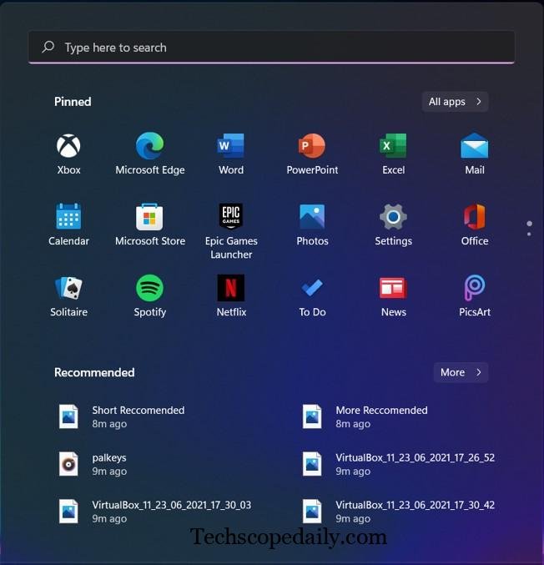Open the To Do app
The height and width of the screenshot is (565, 544).
[312, 296]
